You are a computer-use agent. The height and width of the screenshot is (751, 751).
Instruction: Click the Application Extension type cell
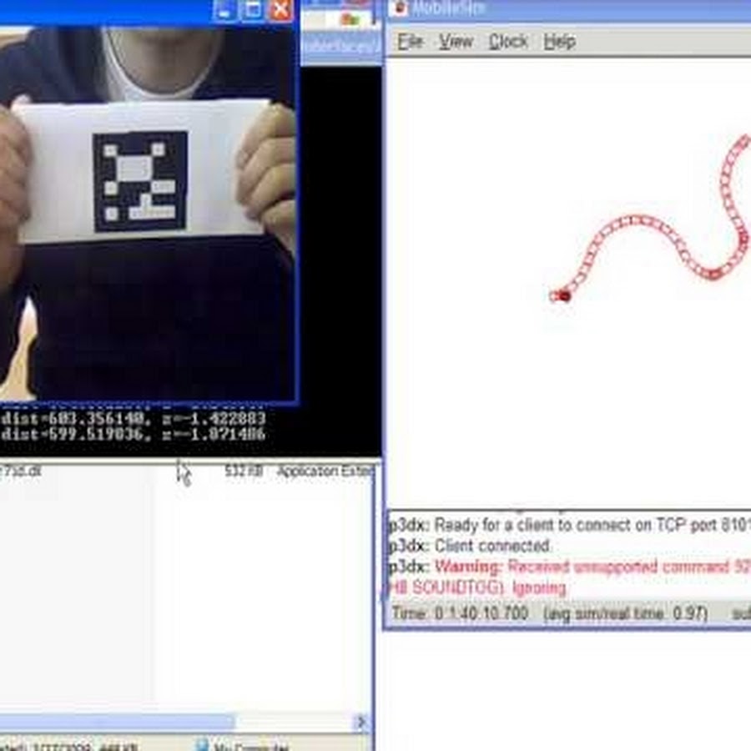tap(325, 471)
